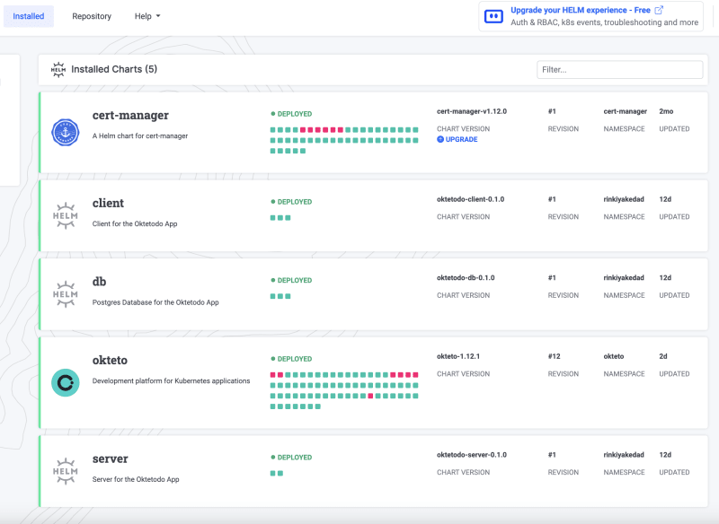719x524 pixels.
Task: Open the server chart title
Action: click(x=110, y=458)
